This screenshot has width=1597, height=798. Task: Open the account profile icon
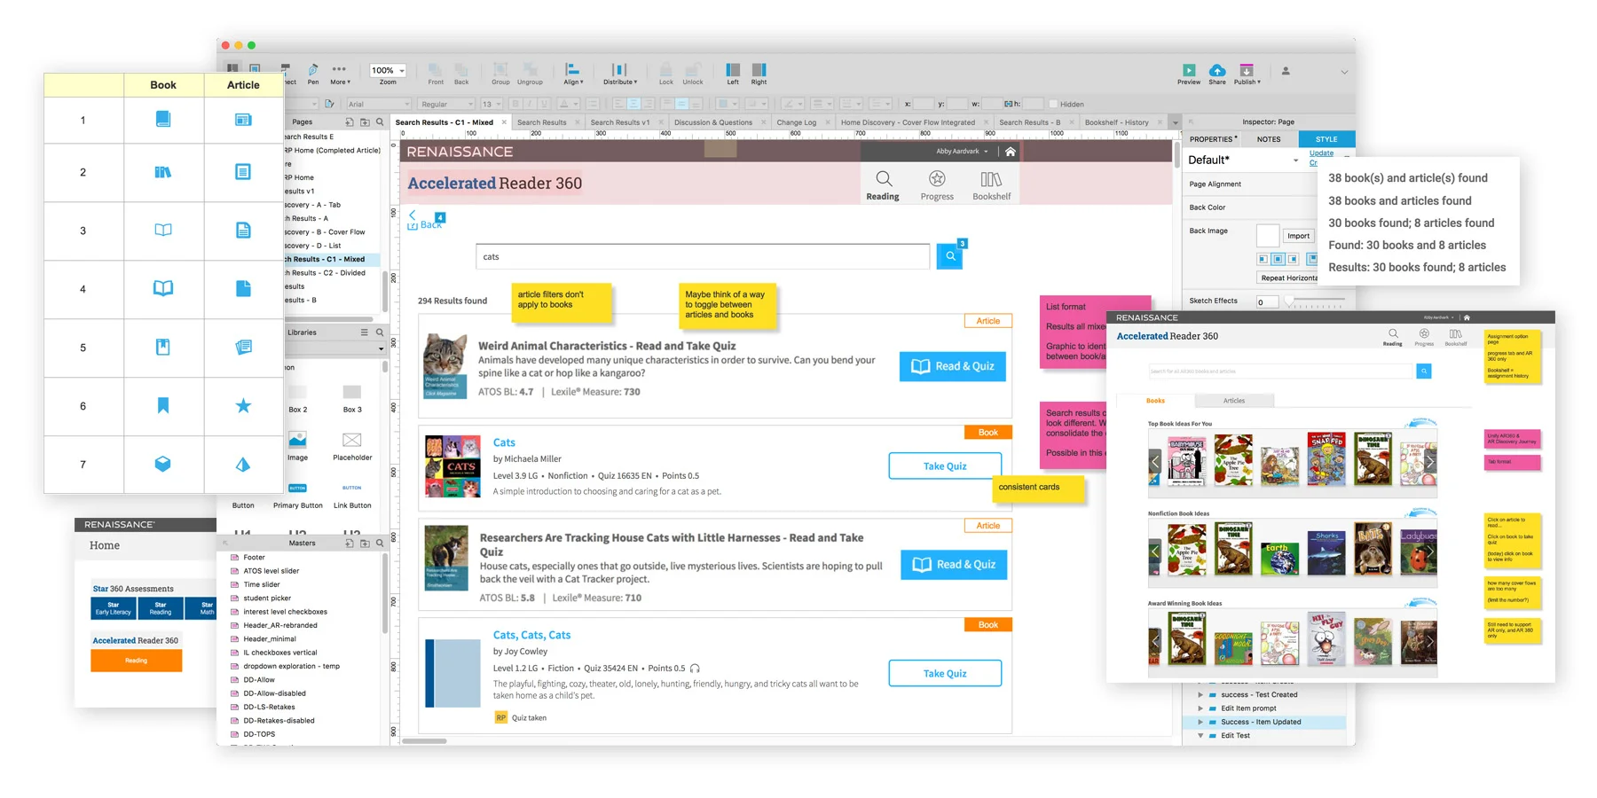[x=1286, y=71]
